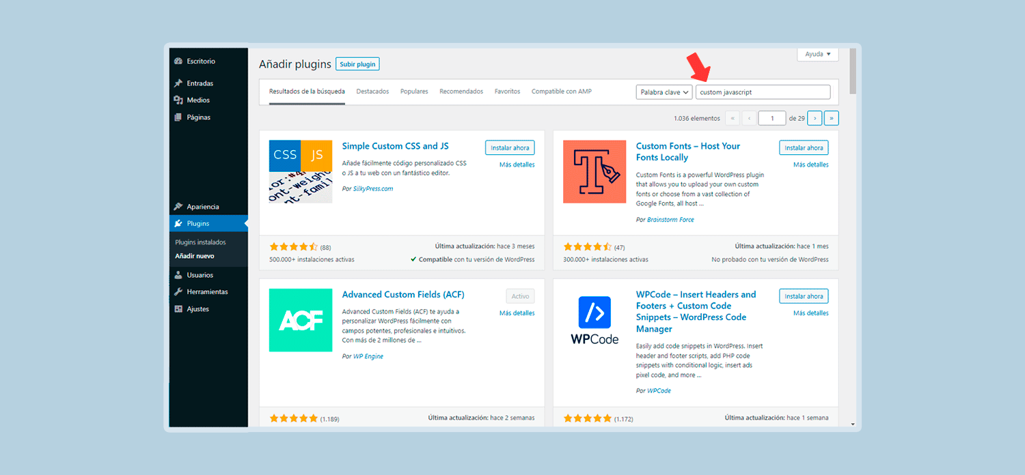
Task: Click the Medios media icon
Action: click(178, 100)
